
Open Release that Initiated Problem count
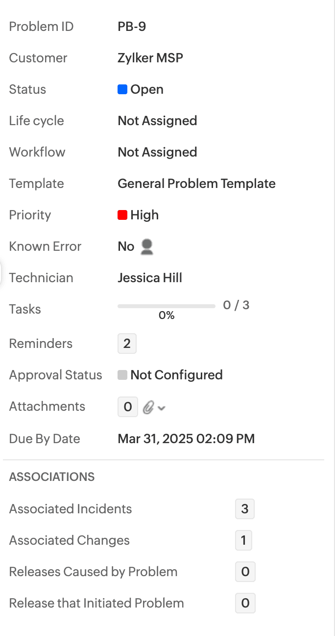tap(245, 603)
